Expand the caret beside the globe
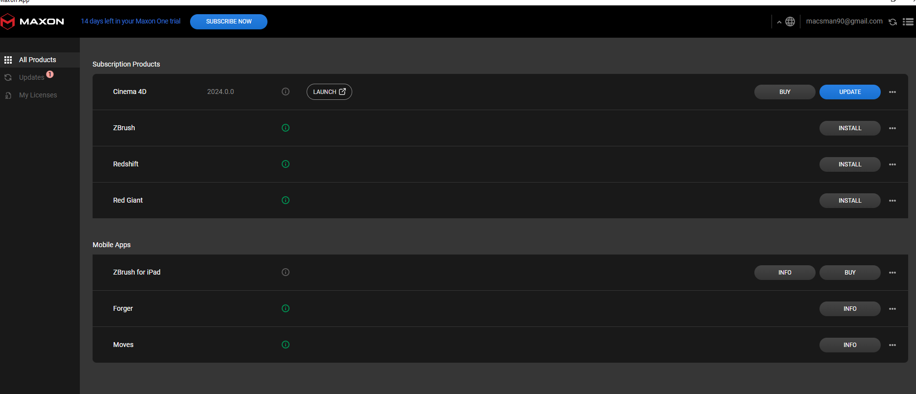This screenshot has height=394, width=916. tap(779, 22)
